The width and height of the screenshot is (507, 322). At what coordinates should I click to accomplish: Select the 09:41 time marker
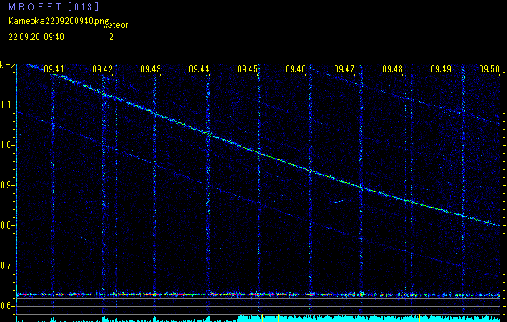pyautogui.click(x=54, y=69)
